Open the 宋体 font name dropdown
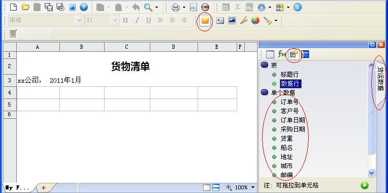The height and width of the screenshot is (193, 388). click(80, 20)
